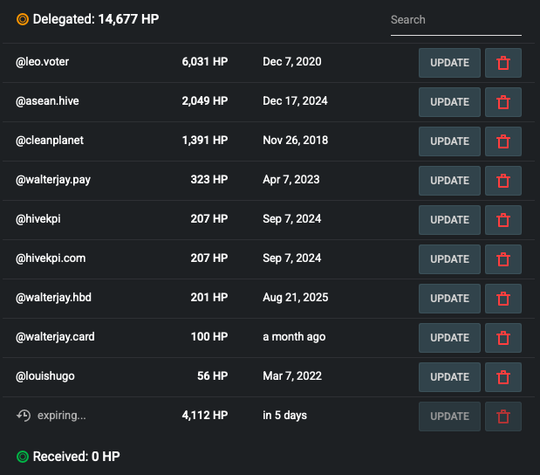
Task: Delete the @hivekpi delegation row
Action: (x=502, y=220)
